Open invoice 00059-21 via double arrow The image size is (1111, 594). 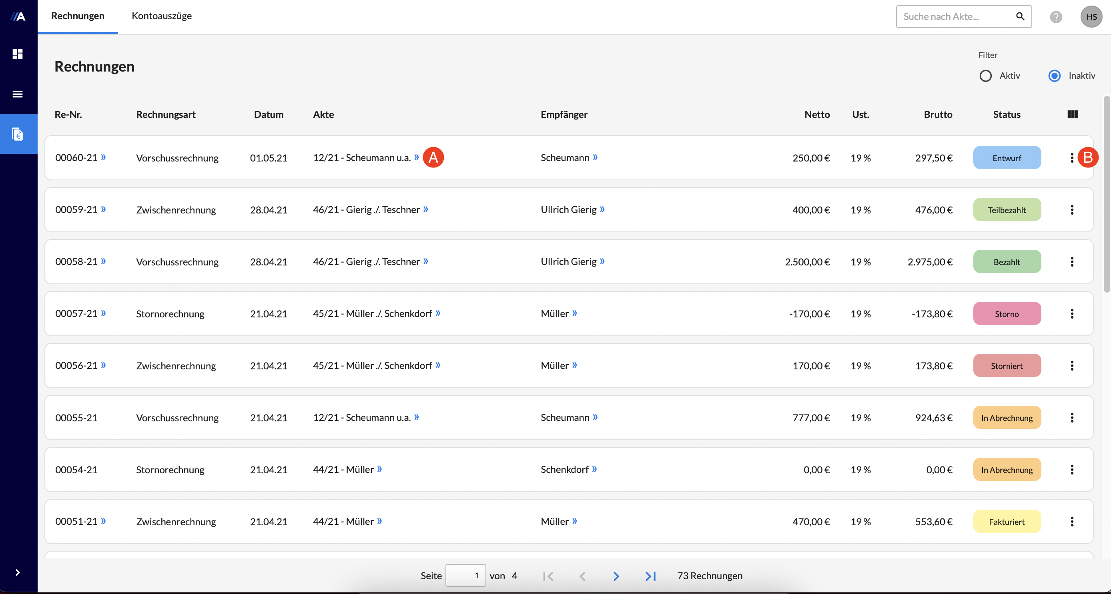click(x=104, y=209)
